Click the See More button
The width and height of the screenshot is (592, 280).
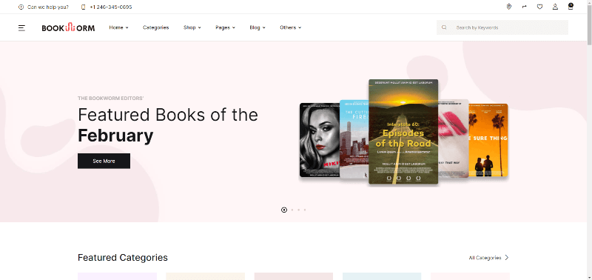click(x=104, y=161)
